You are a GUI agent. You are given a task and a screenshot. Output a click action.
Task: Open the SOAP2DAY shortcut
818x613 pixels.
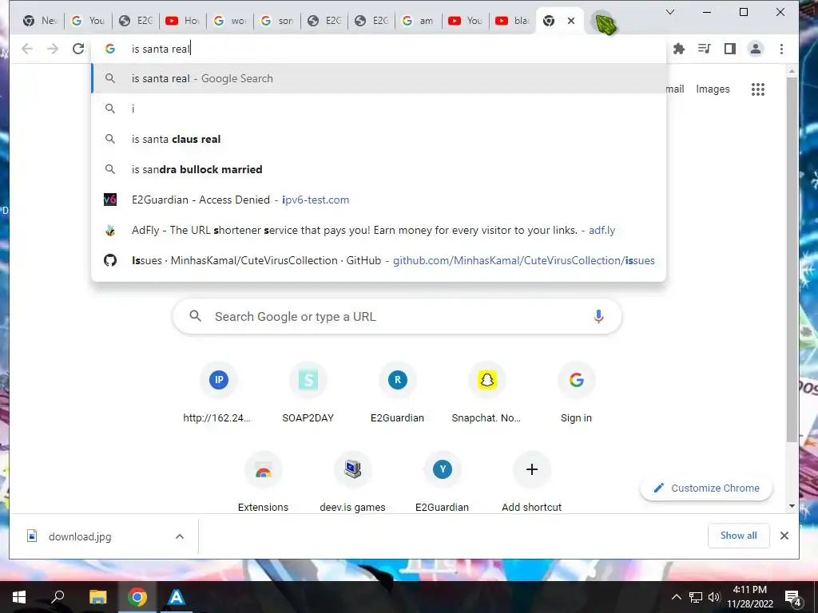pyautogui.click(x=308, y=393)
